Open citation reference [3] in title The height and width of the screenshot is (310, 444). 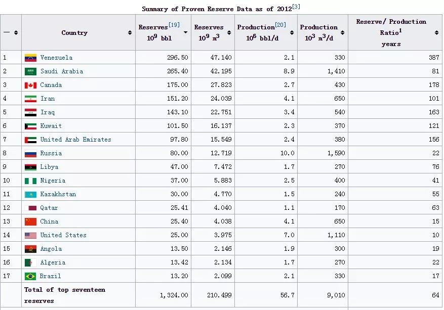pos(296,6)
